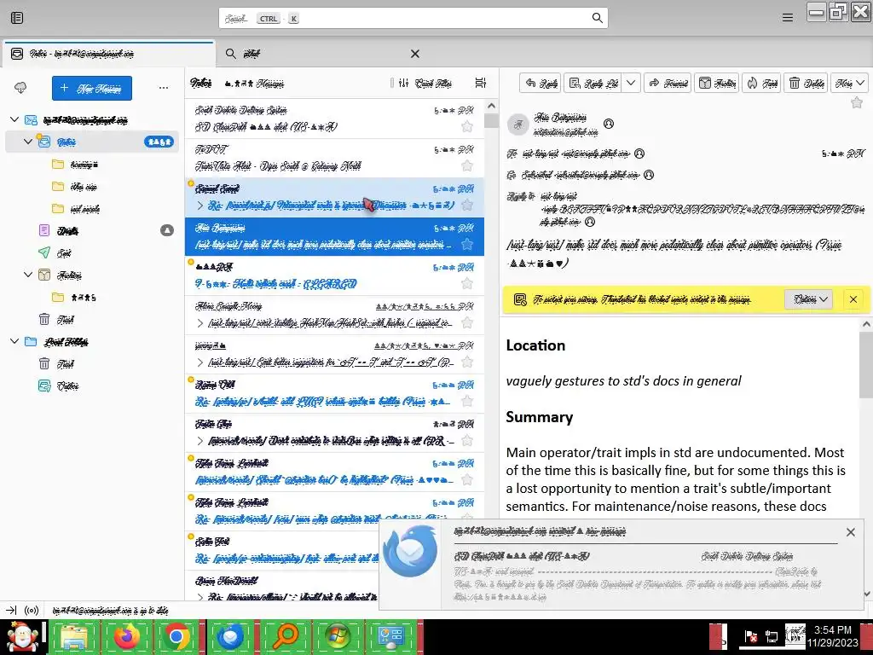873x655 pixels.
Task: Dismiss the yellow remote content notification bar
Action: (x=853, y=299)
